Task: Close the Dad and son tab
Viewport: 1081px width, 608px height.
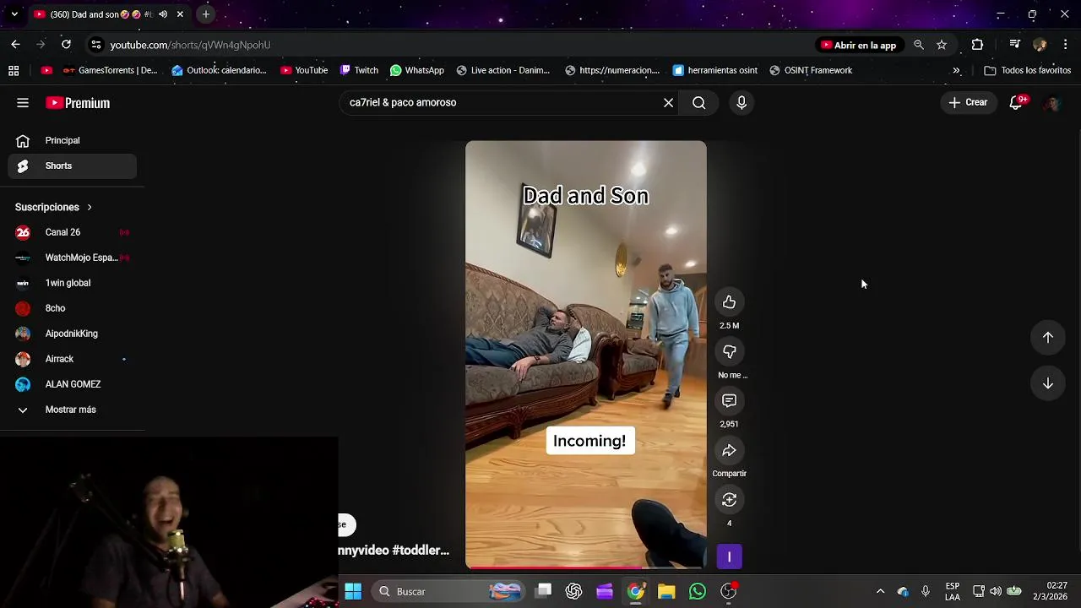Action: point(180,14)
